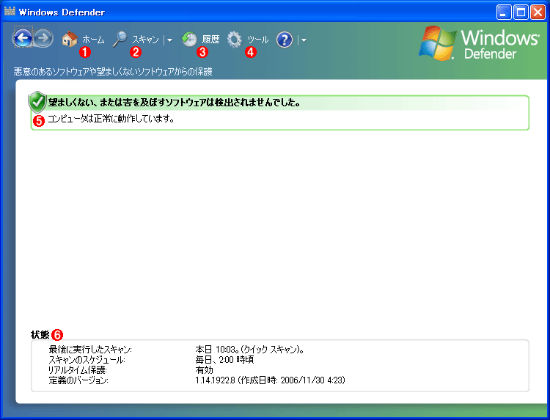
Task: Maximize the Windows Defender window
Action: click(521, 12)
